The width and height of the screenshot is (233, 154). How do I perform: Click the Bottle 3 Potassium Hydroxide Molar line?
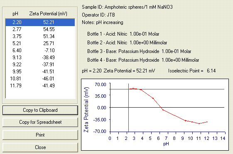pos(139,51)
